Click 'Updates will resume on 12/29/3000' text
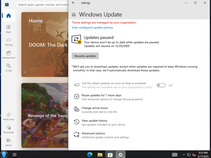The height and width of the screenshot is (158, 211). pos(107,46)
